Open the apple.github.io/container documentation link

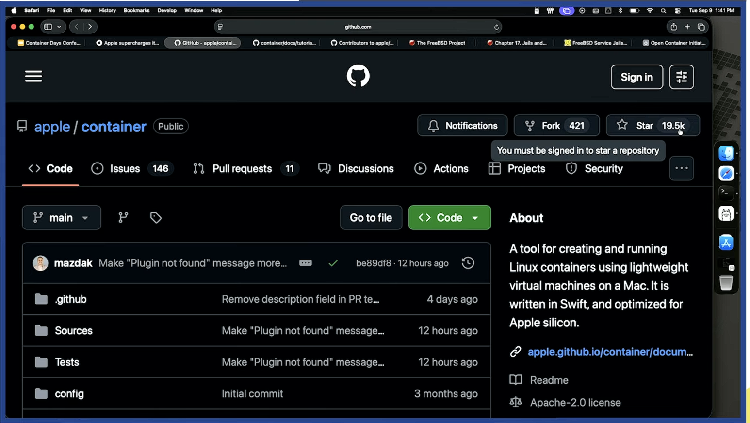click(x=610, y=352)
